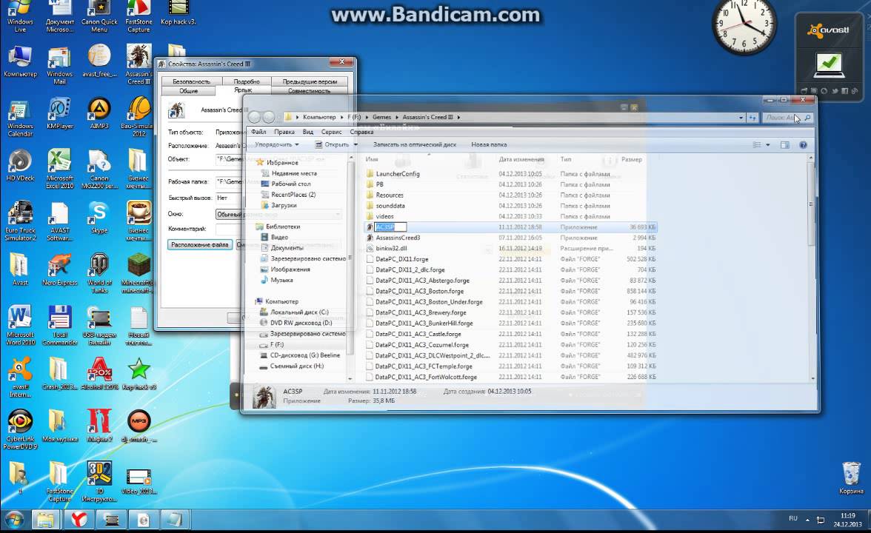Viewport: 871px width, 533px height.
Task: Open Euro Truck Simulator 2 icon
Action: (20, 221)
